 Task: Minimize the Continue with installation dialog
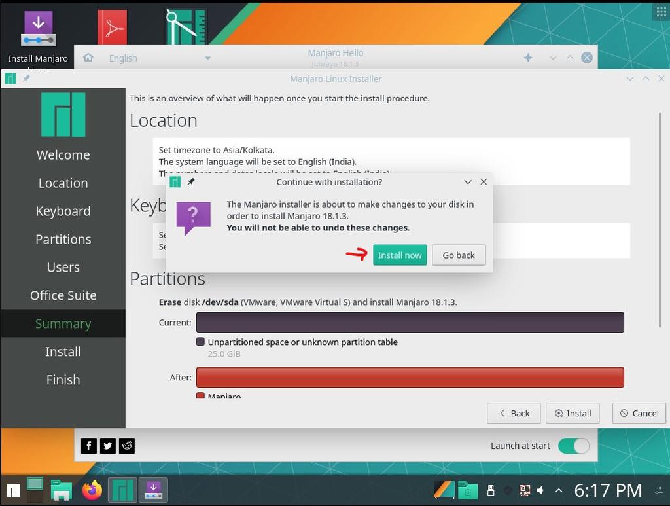click(468, 181)
